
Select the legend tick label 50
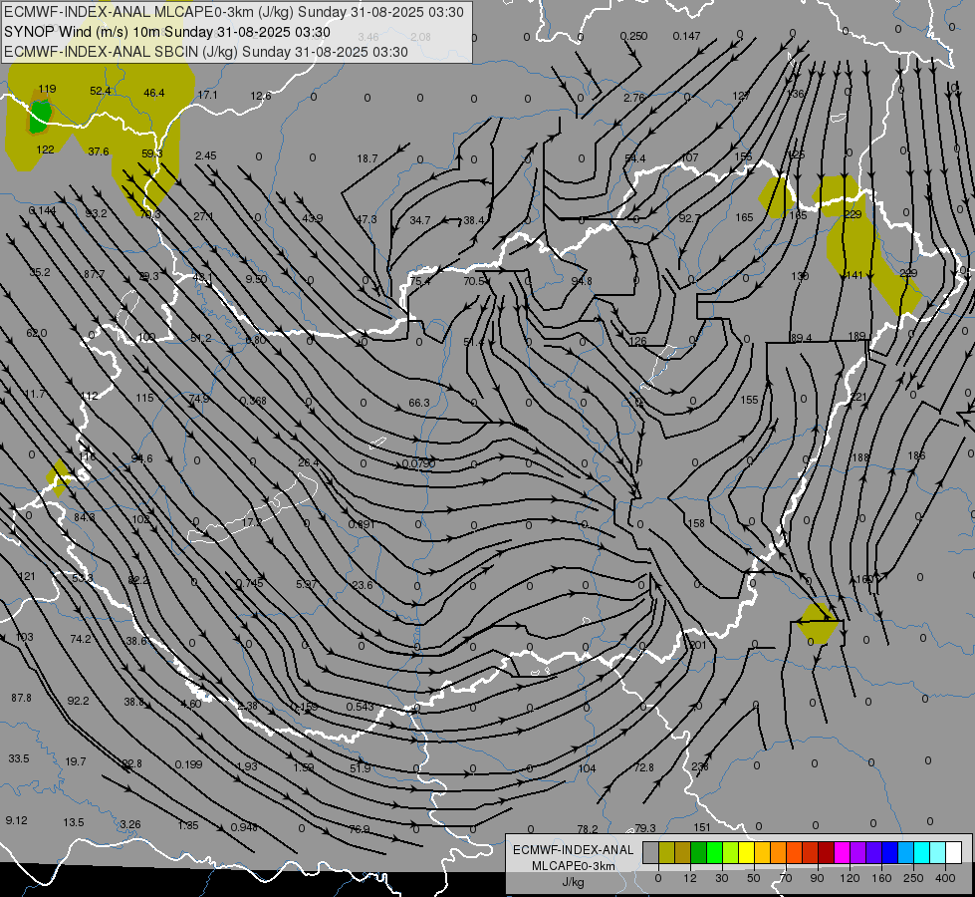(754, 878)
